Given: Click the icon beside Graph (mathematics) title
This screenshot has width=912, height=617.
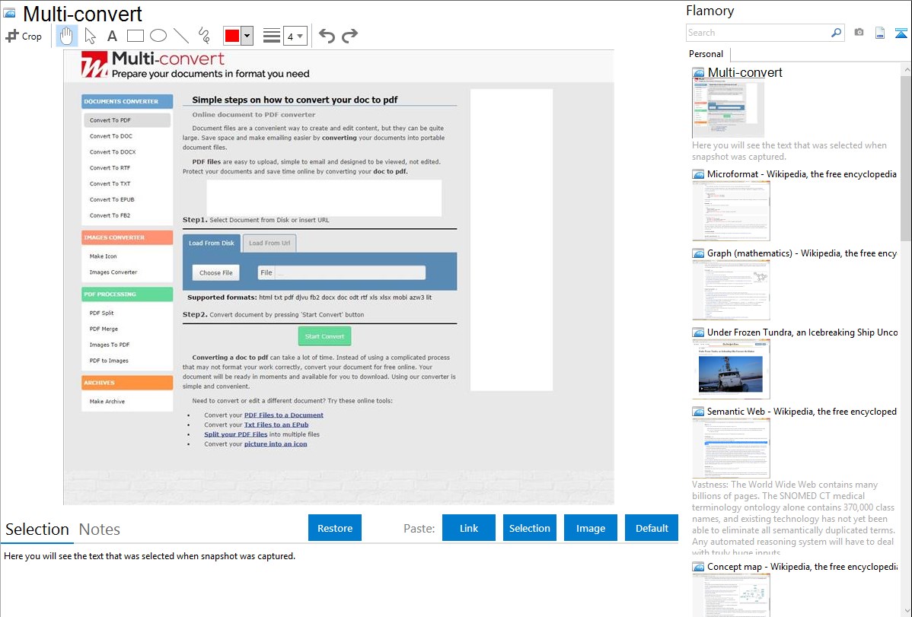Looking at the screenshot, I should click(698, 253).
